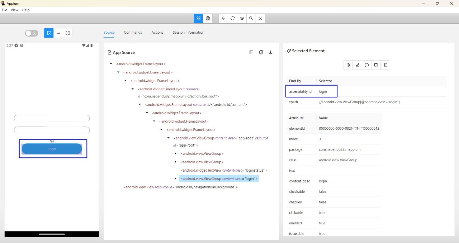Refresh source and screenshot
This screenshot has width=459, height=243.
(x=233, y=18)
